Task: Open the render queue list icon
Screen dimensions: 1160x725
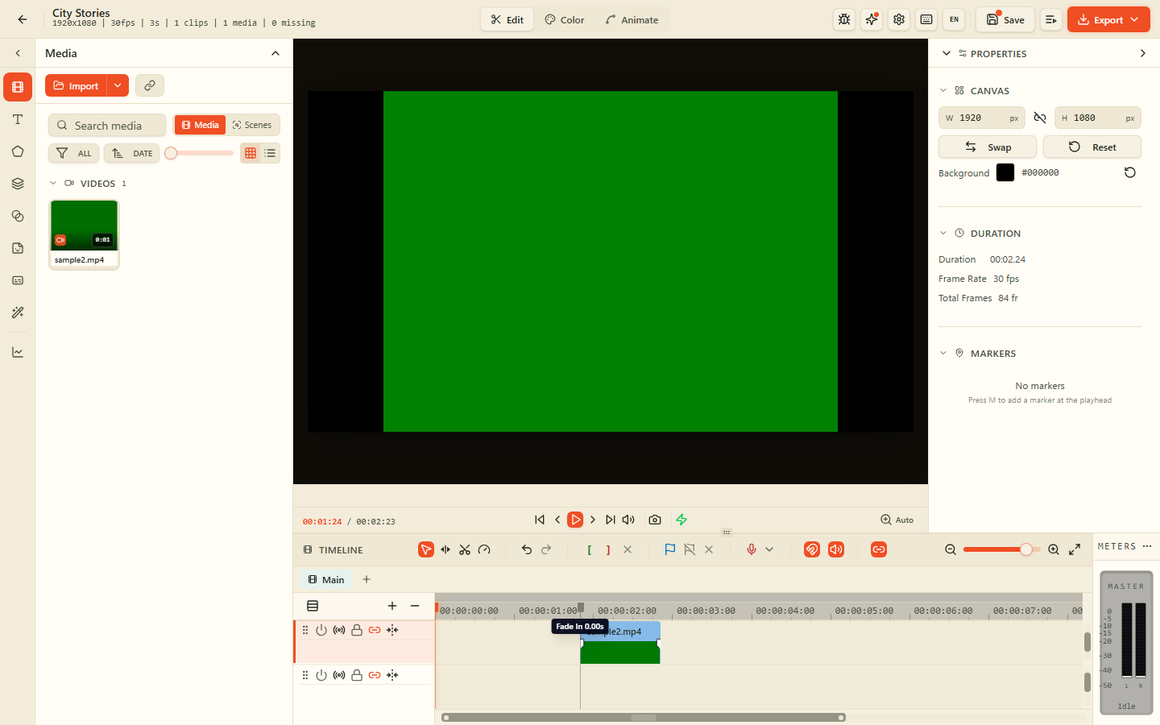Action: click(1051, 19)
